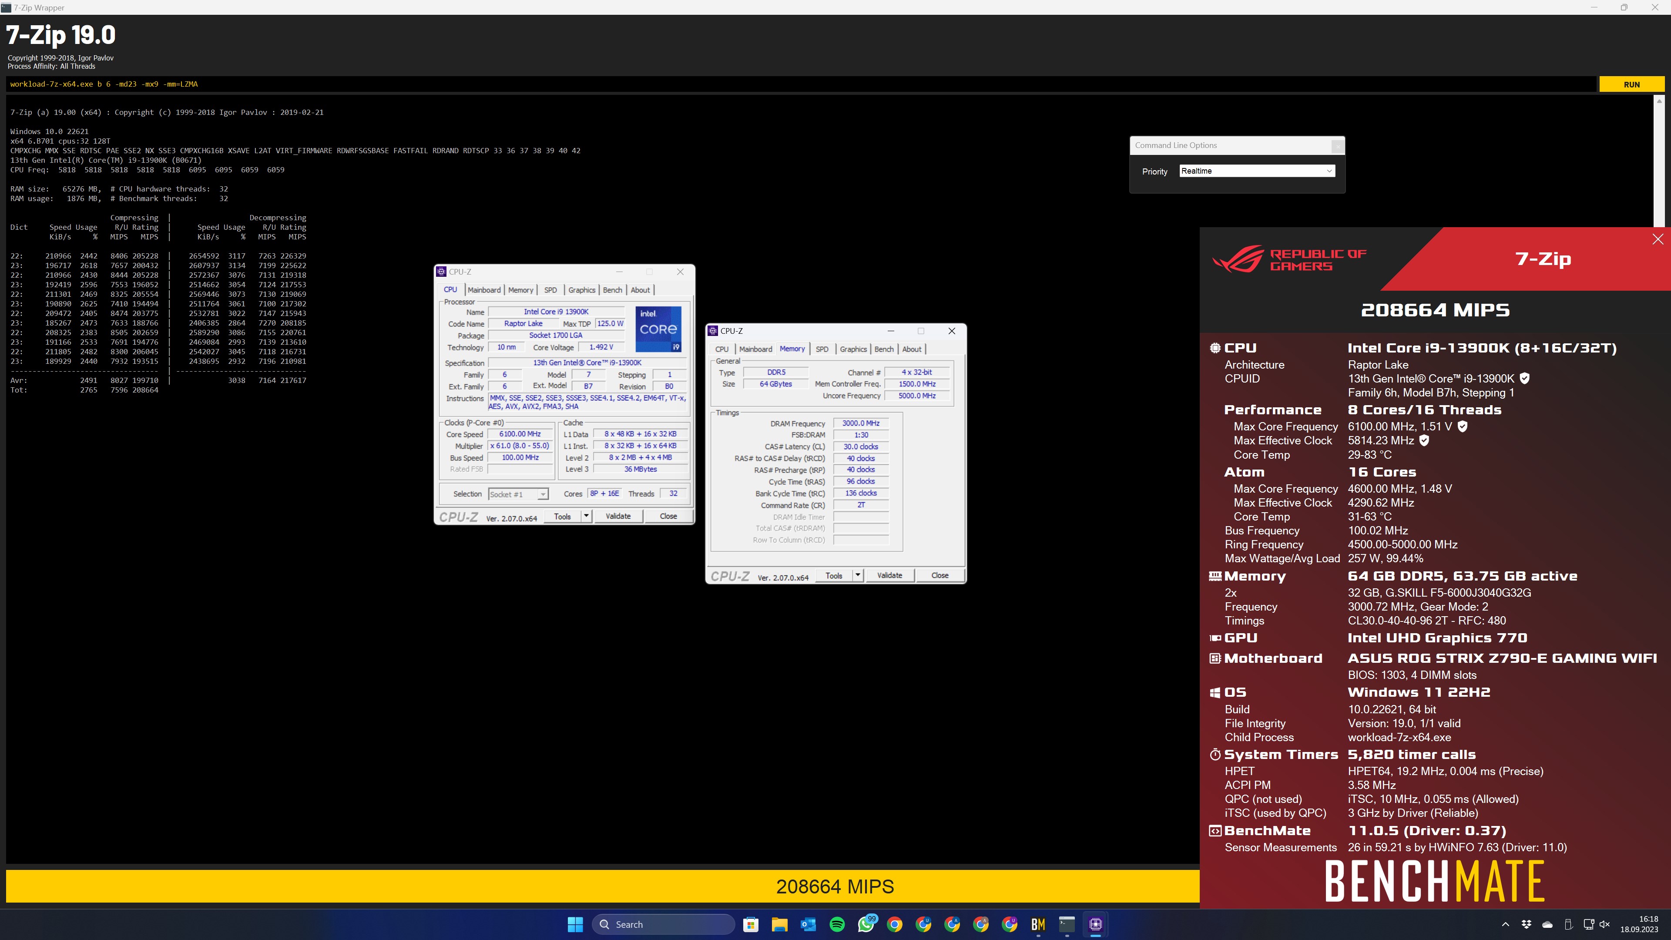This screenshot has width=1671, height=940.
Task: Open the clock showing 16:18 18.09.2023
Action: (1639, 924)
